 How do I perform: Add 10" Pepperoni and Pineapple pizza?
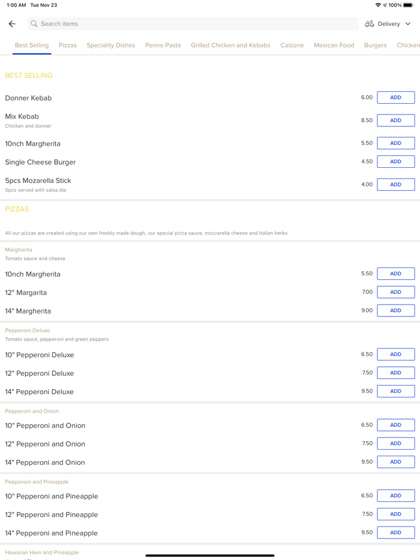(x=395, y=496)
